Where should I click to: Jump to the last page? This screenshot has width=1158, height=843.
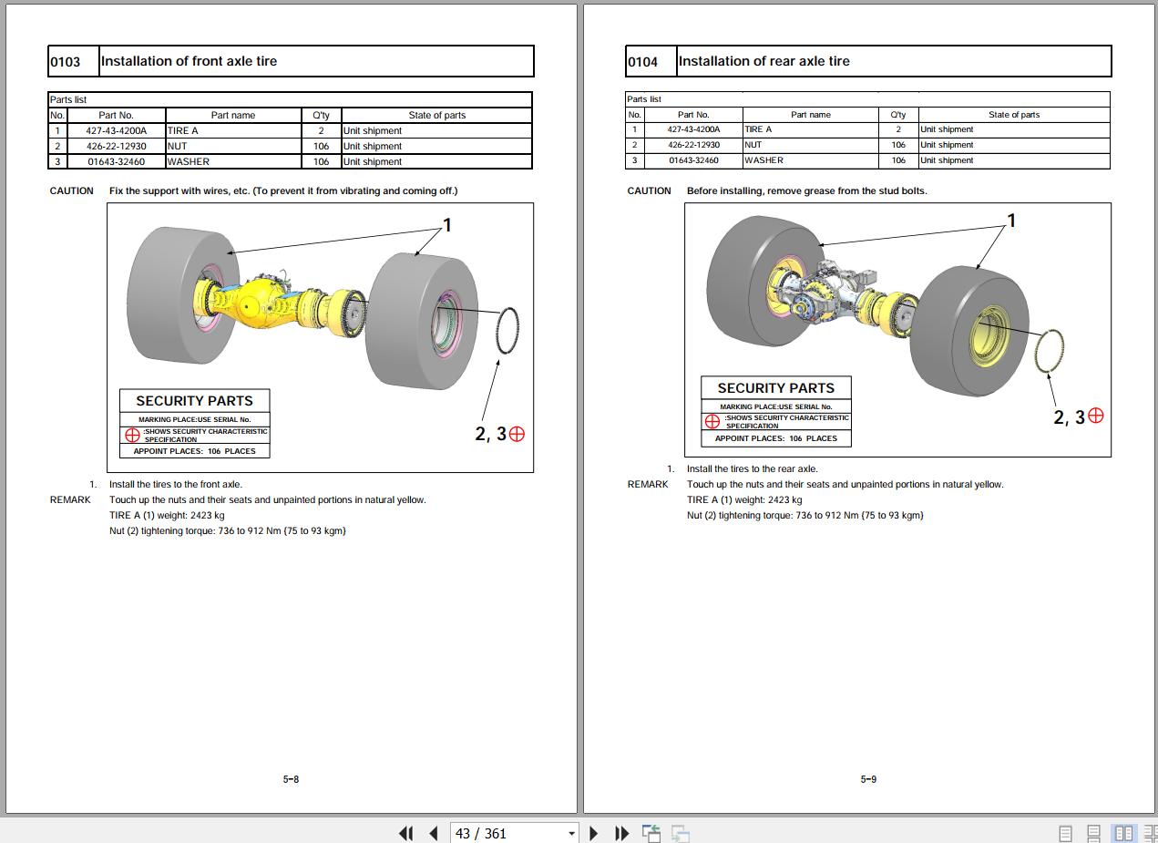point(622,833)
